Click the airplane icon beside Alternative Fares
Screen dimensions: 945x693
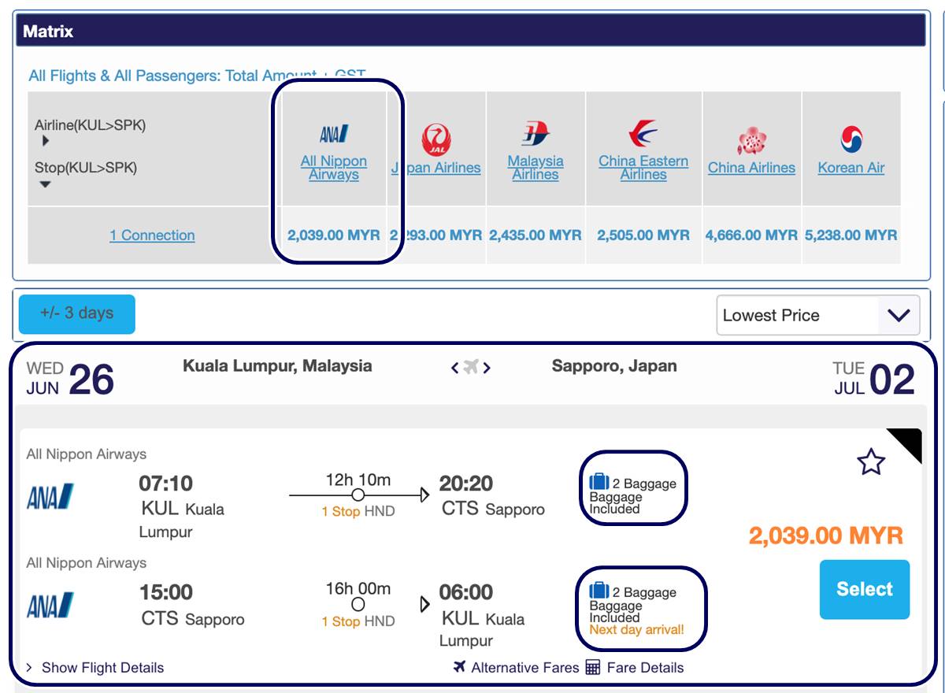[460, 667]
